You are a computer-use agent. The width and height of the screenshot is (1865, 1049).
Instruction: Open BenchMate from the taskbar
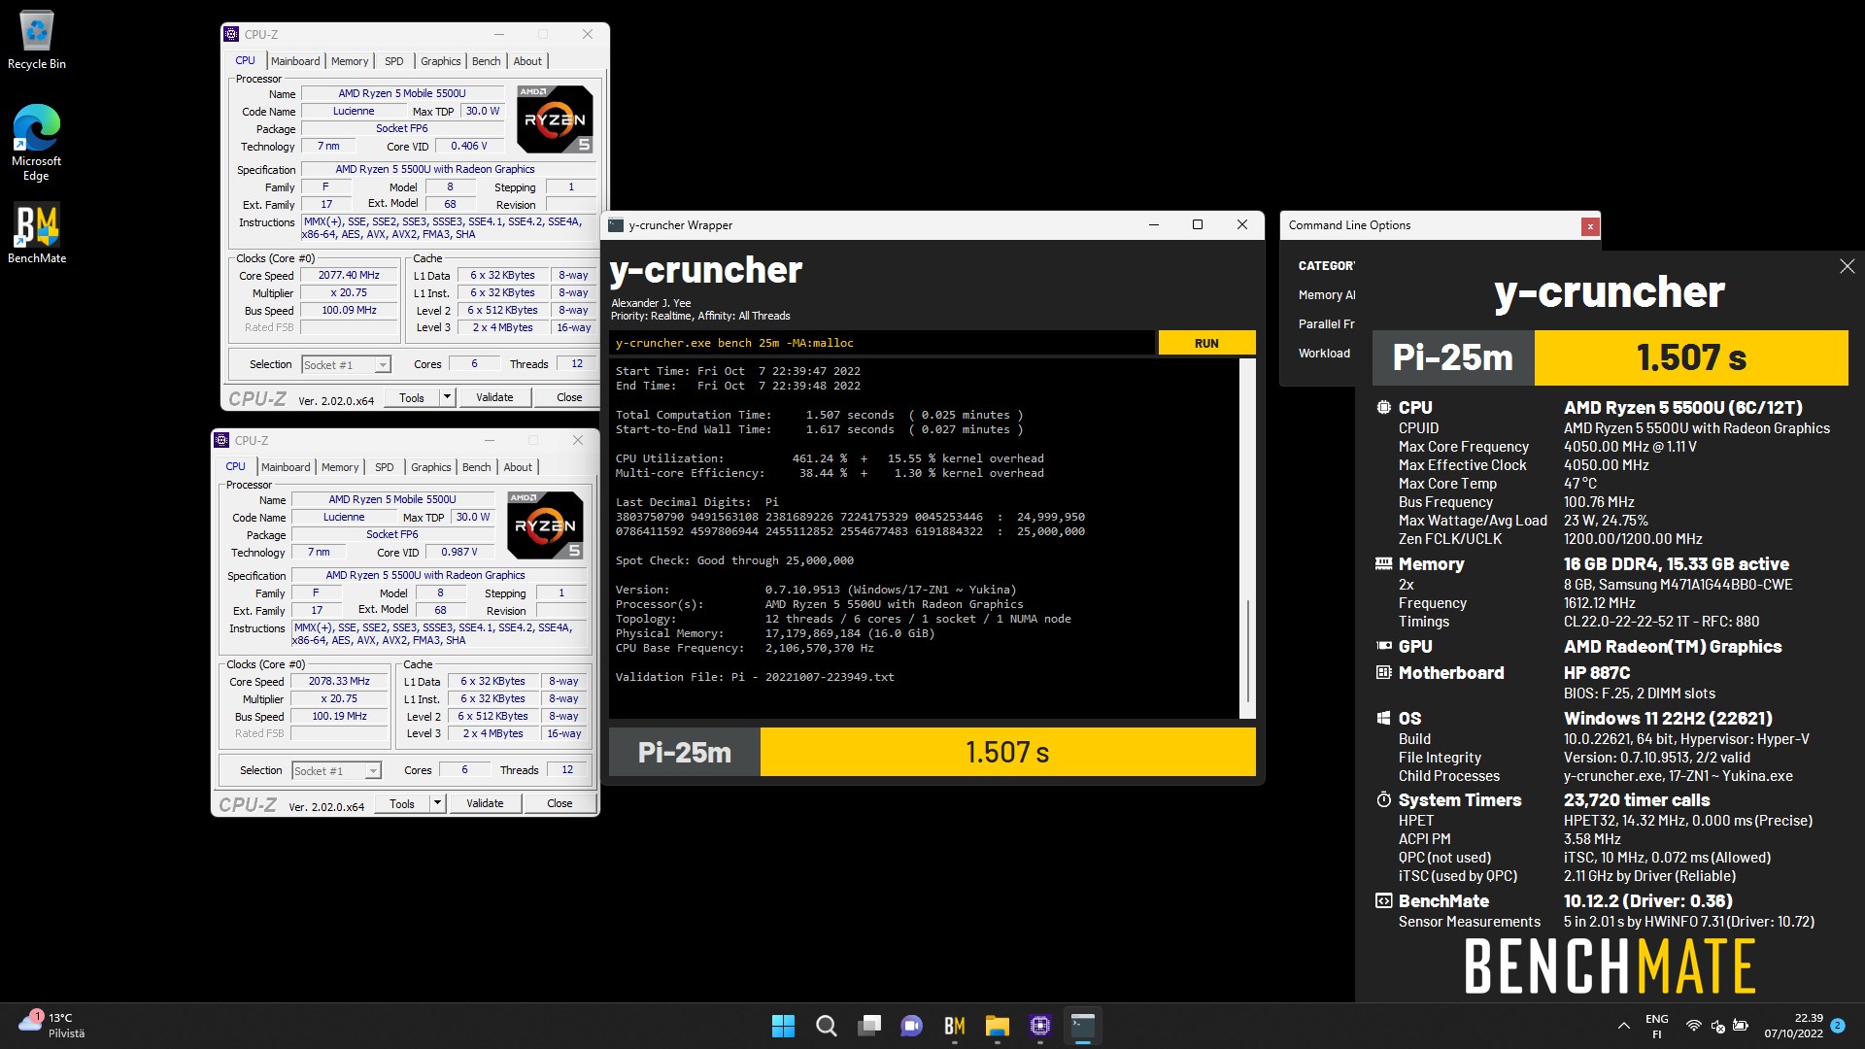954,1026
